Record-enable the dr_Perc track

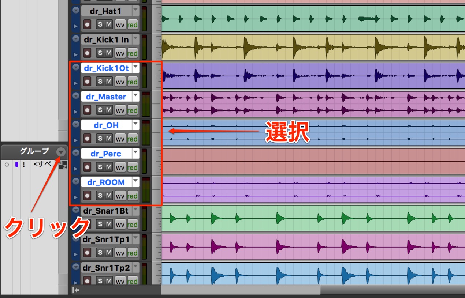tap(87, 167)
